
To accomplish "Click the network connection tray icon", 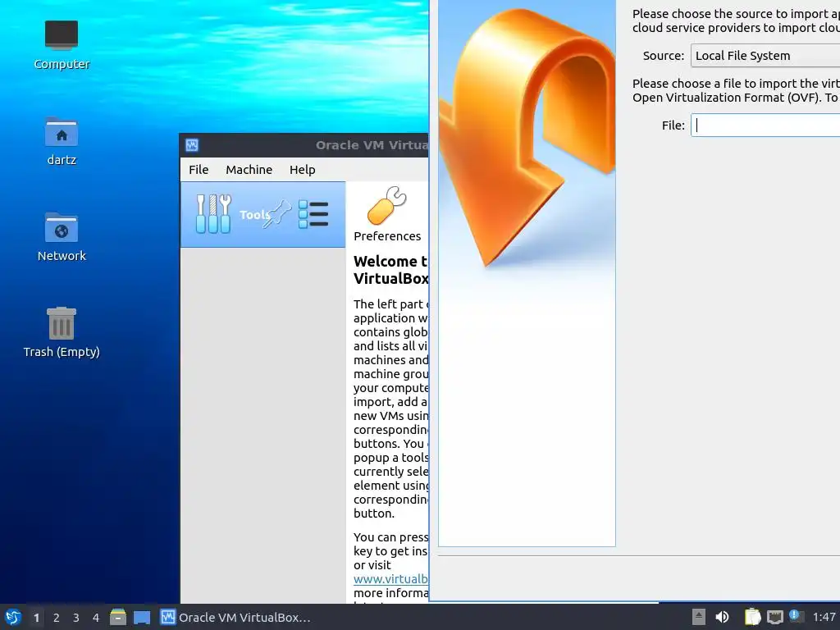I will pos(774,617).
